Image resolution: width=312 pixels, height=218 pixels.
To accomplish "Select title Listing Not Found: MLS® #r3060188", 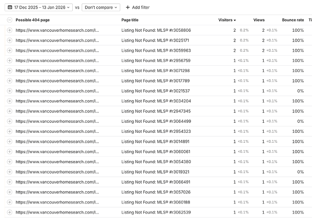I will (x=156, y=202).
